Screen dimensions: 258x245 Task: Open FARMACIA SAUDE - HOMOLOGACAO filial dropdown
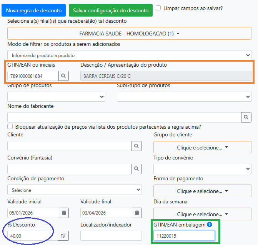point(129,34)
